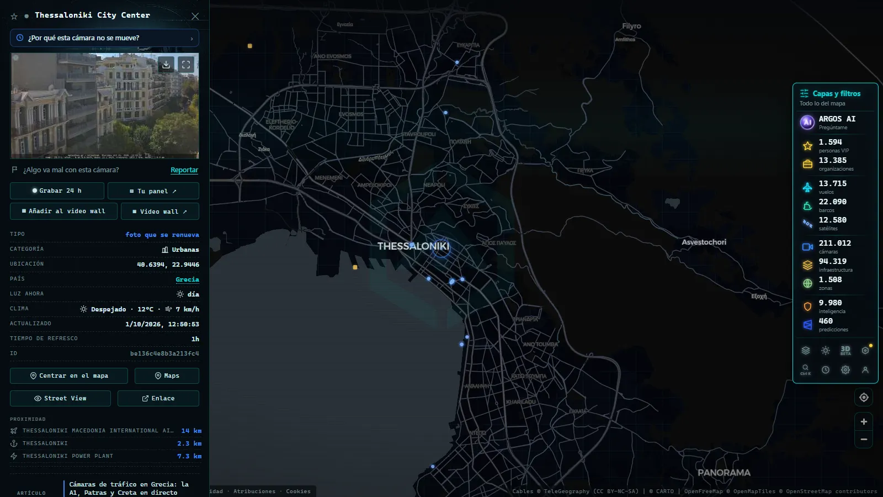Select the Urbanas category value
The width and height of the screenshot is (883, 497).
point(180,250)
